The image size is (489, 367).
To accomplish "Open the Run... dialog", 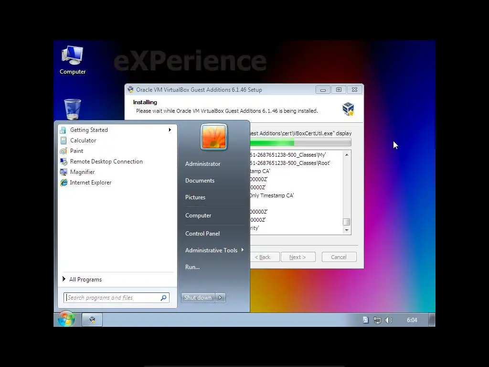I will click(x=192, y=267).
